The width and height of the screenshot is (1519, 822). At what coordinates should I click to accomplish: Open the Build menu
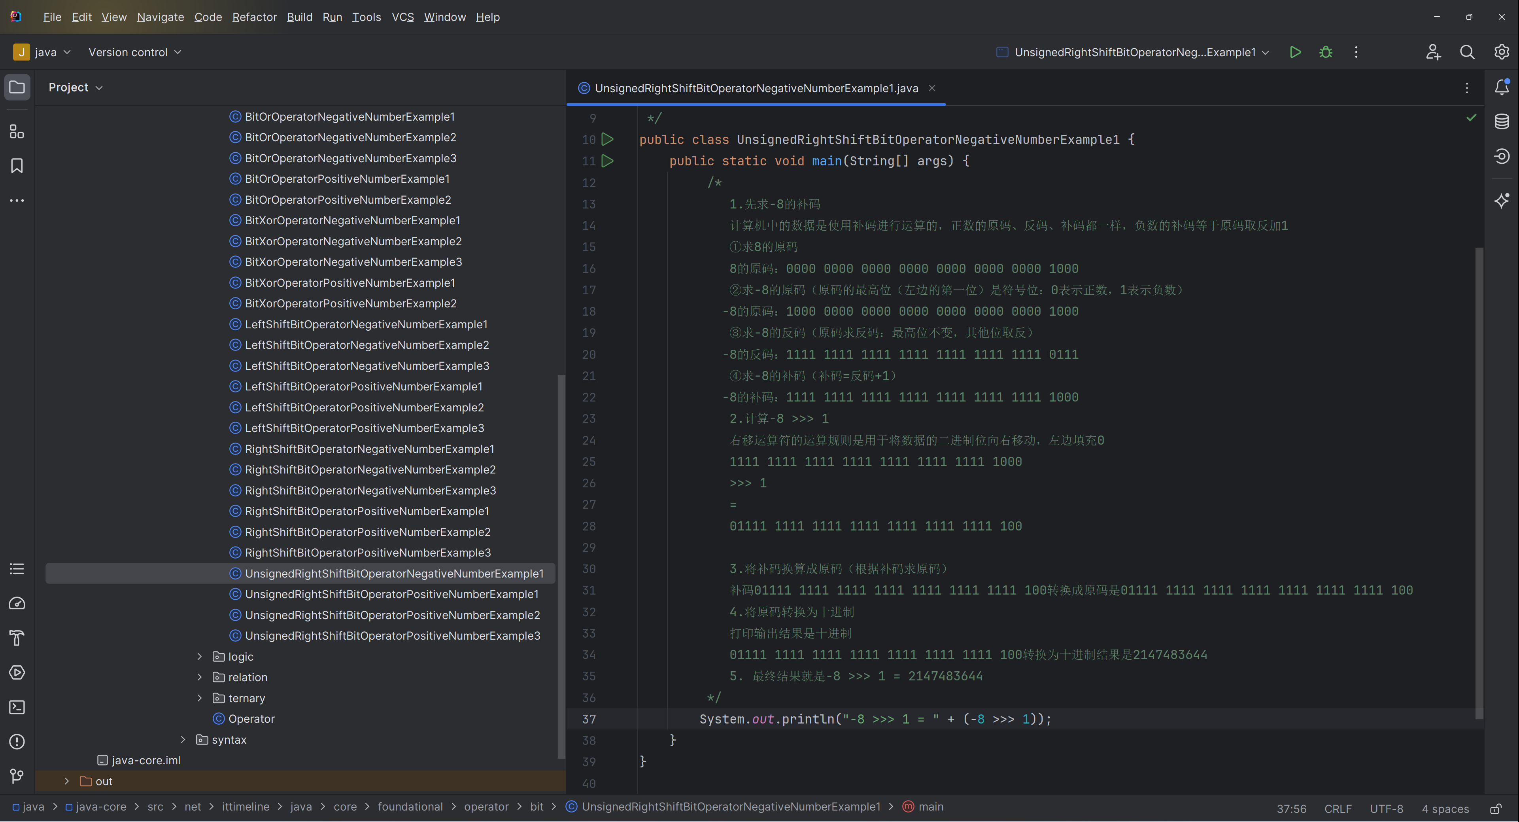tap(299, 17)
